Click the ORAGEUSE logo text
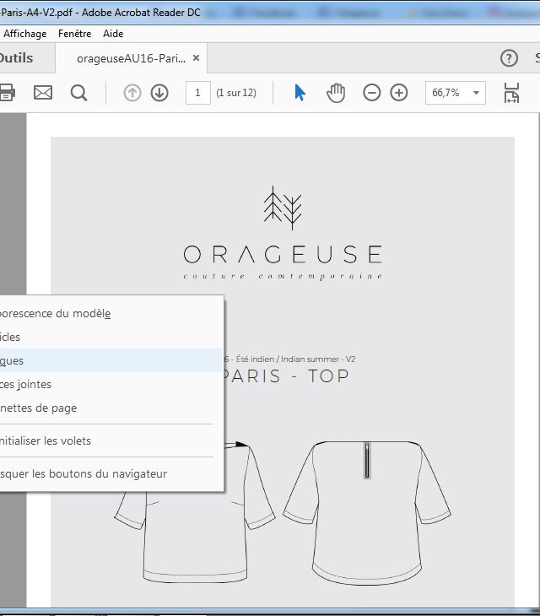Viewport: 540px width, 616px height. [283, 254]
